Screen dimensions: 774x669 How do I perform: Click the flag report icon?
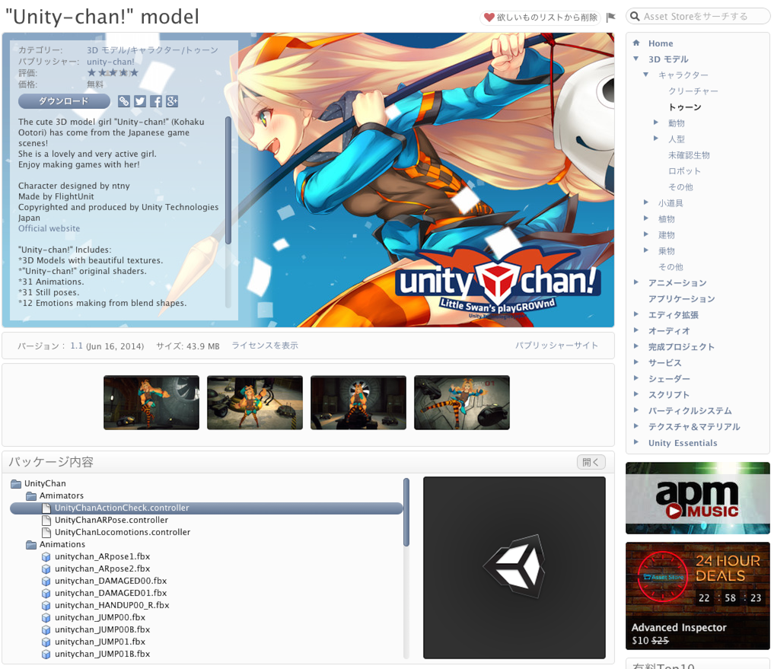coord(611,18)
